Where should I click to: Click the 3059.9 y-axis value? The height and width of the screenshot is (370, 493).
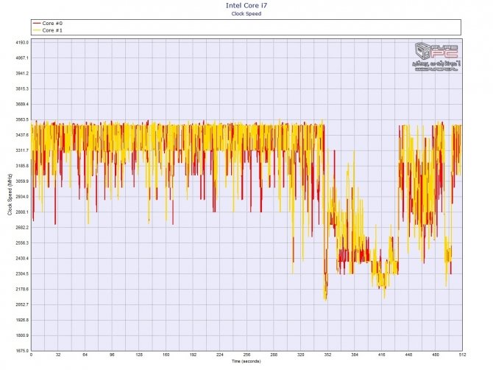coord(22,181)
